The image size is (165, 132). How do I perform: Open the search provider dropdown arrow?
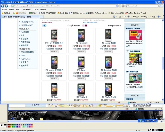(163, 6)
